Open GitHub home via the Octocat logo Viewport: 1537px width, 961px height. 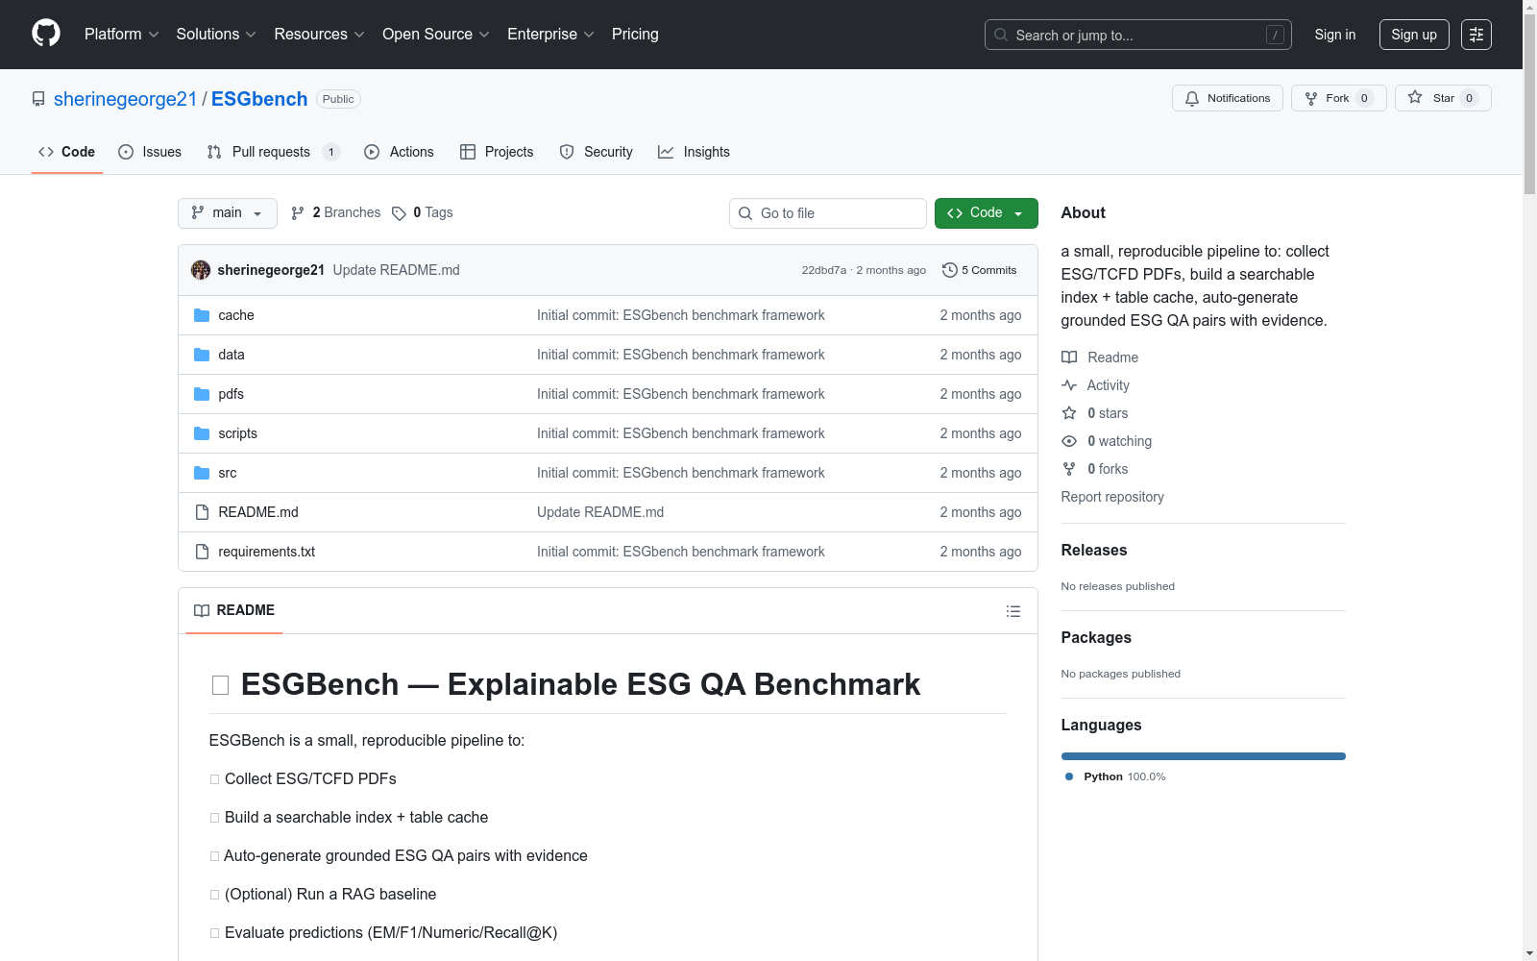(46, 34)
